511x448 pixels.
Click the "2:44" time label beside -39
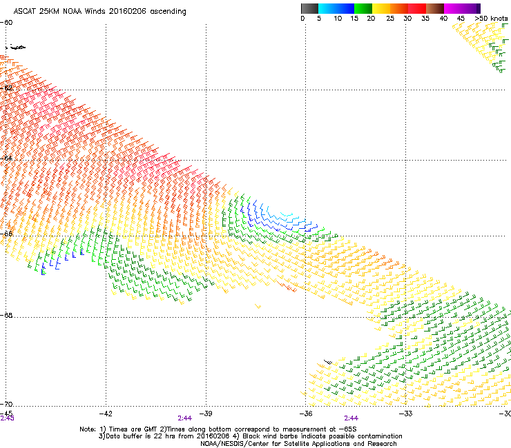185,418
